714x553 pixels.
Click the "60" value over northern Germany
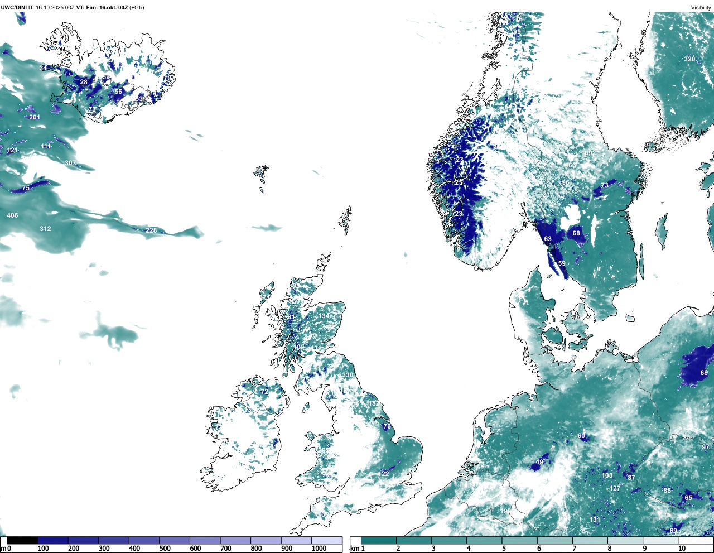click(581, 436)
